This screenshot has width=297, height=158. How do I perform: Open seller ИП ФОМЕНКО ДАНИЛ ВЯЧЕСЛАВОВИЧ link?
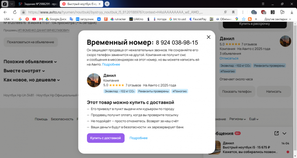44,30
